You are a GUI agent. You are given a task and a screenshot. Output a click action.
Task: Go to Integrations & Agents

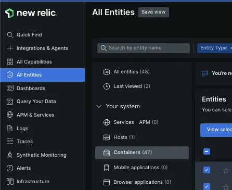(x=43, y=48)
